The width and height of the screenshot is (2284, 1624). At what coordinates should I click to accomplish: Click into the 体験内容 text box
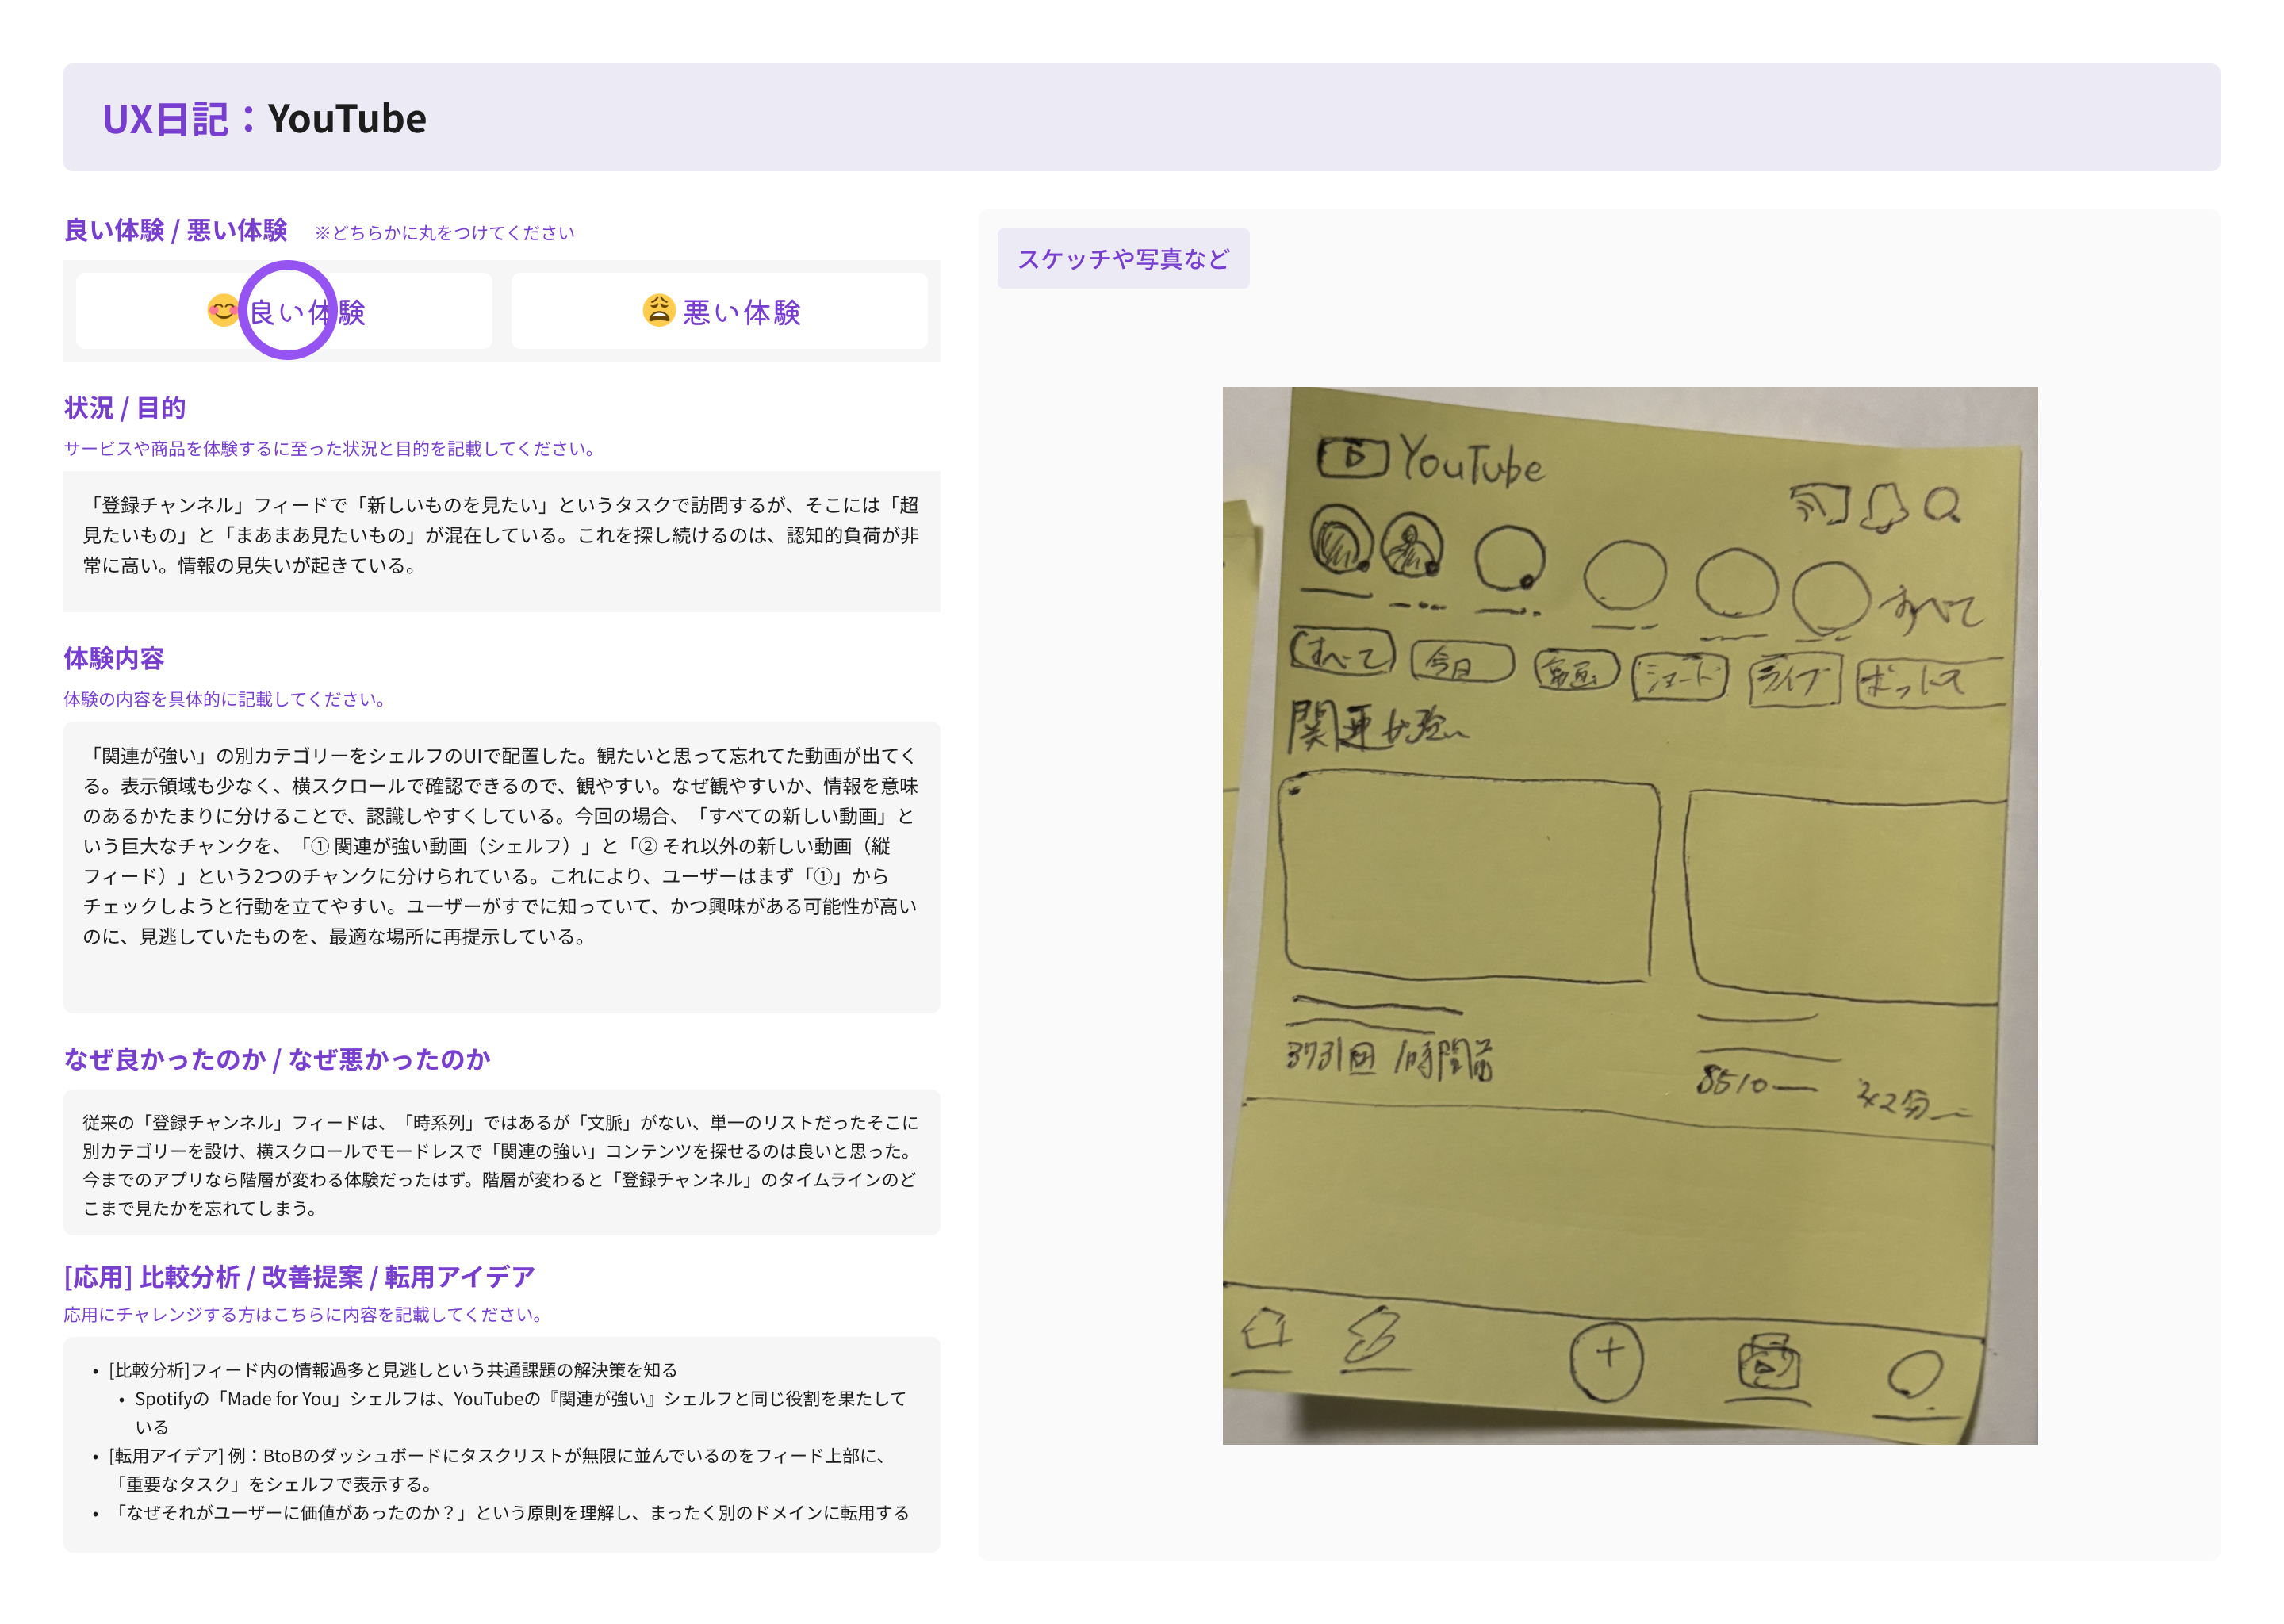point(501,866)
